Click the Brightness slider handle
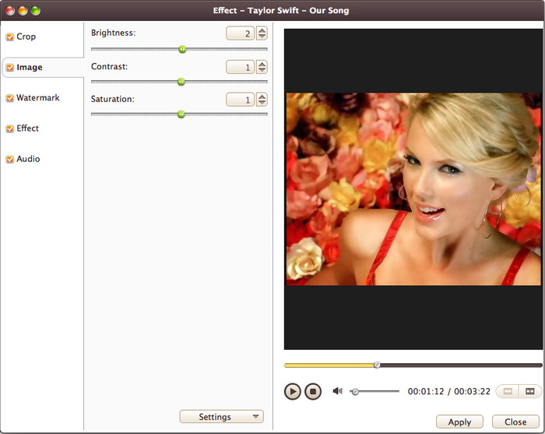The image size is (545, 434). click(182, 49)
